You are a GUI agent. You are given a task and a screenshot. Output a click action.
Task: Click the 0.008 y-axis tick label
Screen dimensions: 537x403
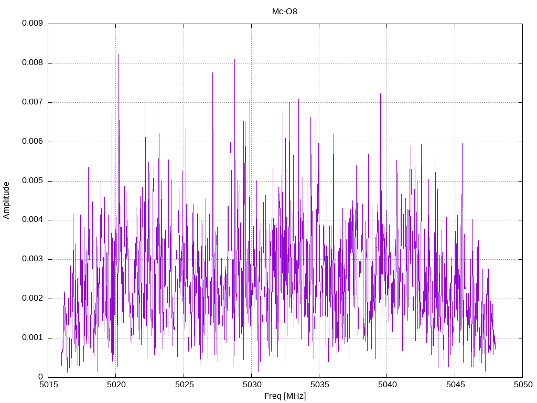pos(33,63)
